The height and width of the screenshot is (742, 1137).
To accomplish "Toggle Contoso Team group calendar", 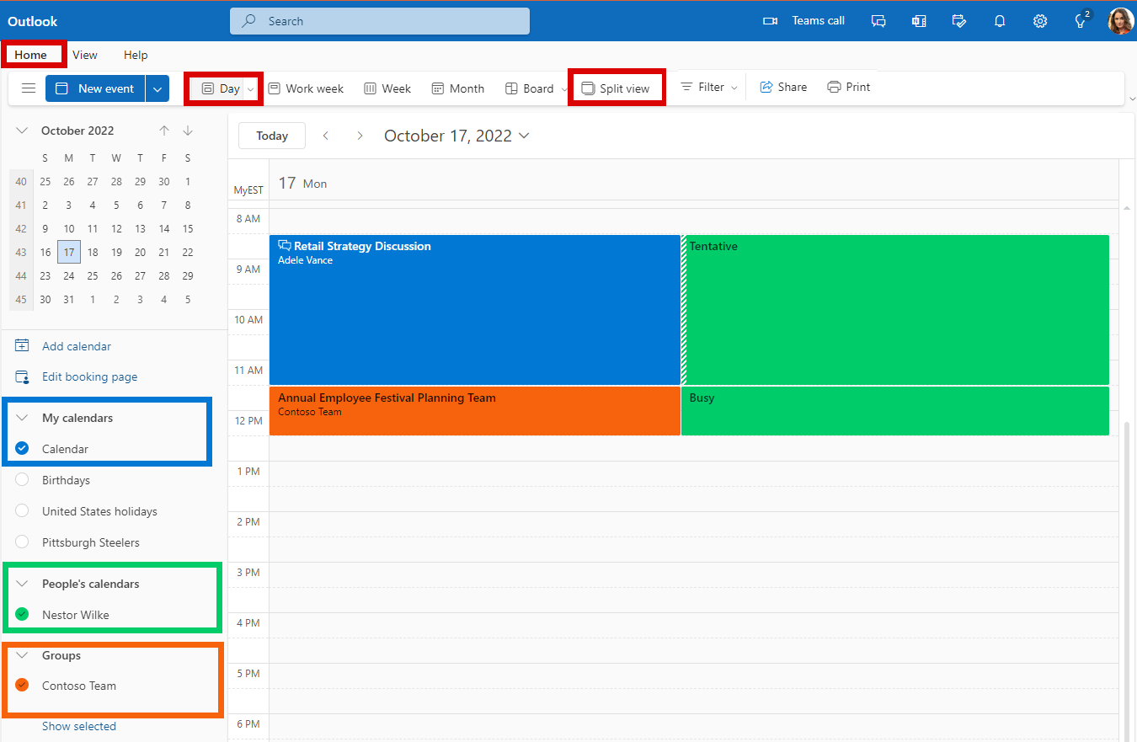I will point(23,686).
